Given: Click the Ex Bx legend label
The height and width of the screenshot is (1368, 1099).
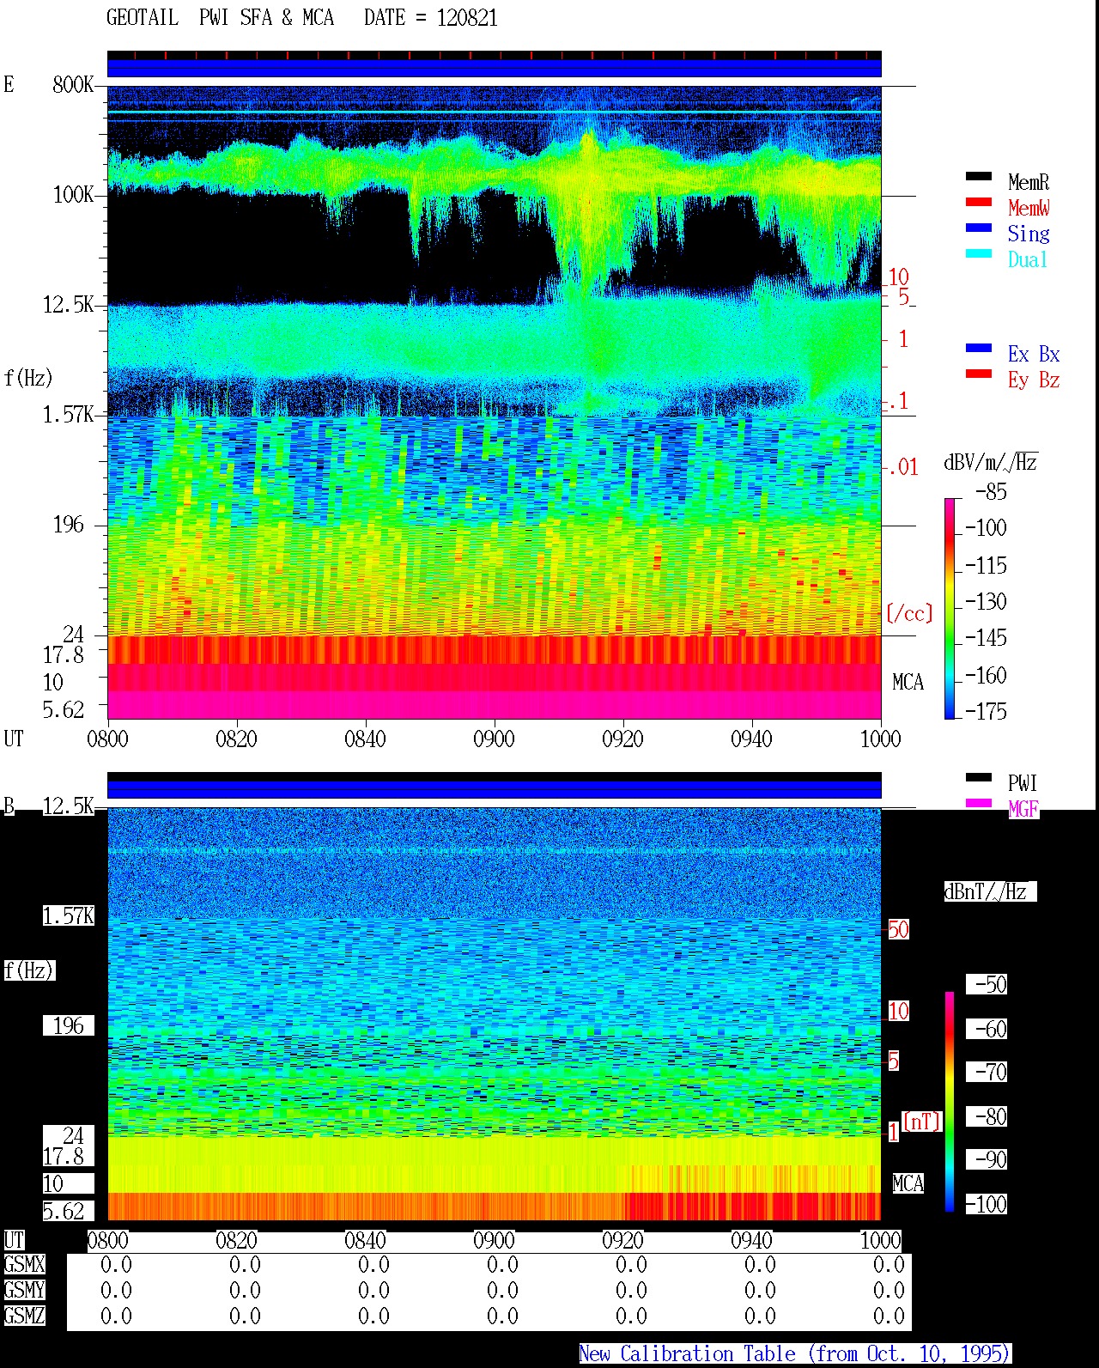Looking at the screenshot, I should pos(1034,354).
